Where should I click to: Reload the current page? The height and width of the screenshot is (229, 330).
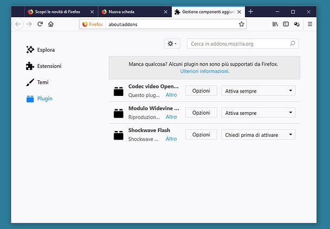[x=40, y=24]
